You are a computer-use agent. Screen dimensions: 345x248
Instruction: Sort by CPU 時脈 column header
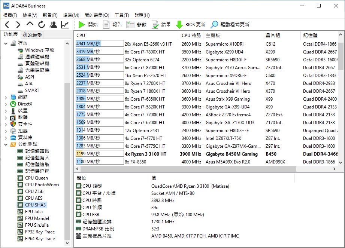pyautogui.click(x=191, y=35)
